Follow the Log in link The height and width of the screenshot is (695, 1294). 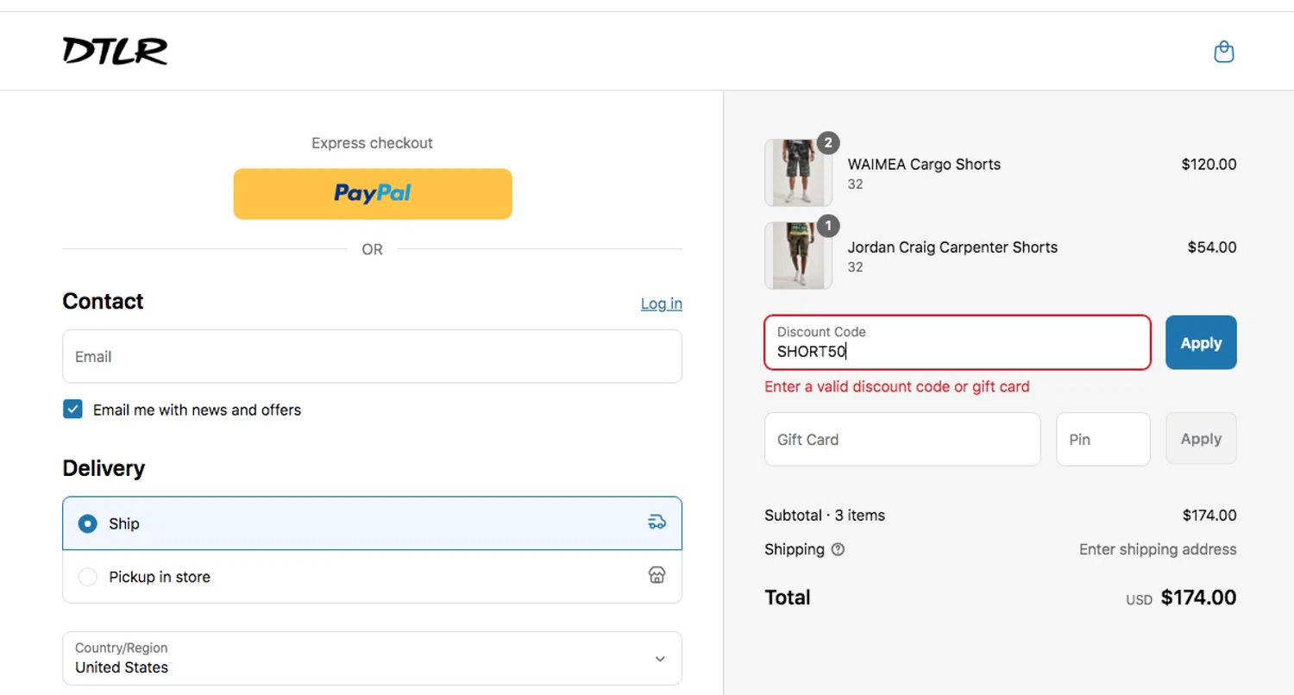[661, 304]
